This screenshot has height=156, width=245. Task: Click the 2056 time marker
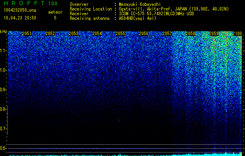(144, 34)
